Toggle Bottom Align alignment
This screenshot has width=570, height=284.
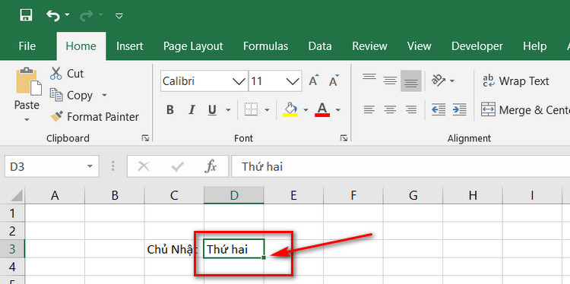coord(411,80)
